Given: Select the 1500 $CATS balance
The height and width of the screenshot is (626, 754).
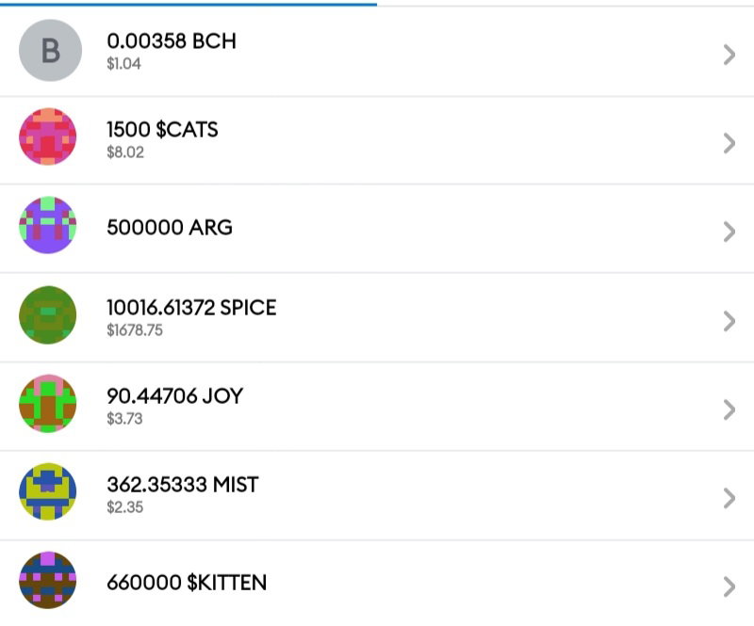Looking at the screenshot, I should coord(162,130).
